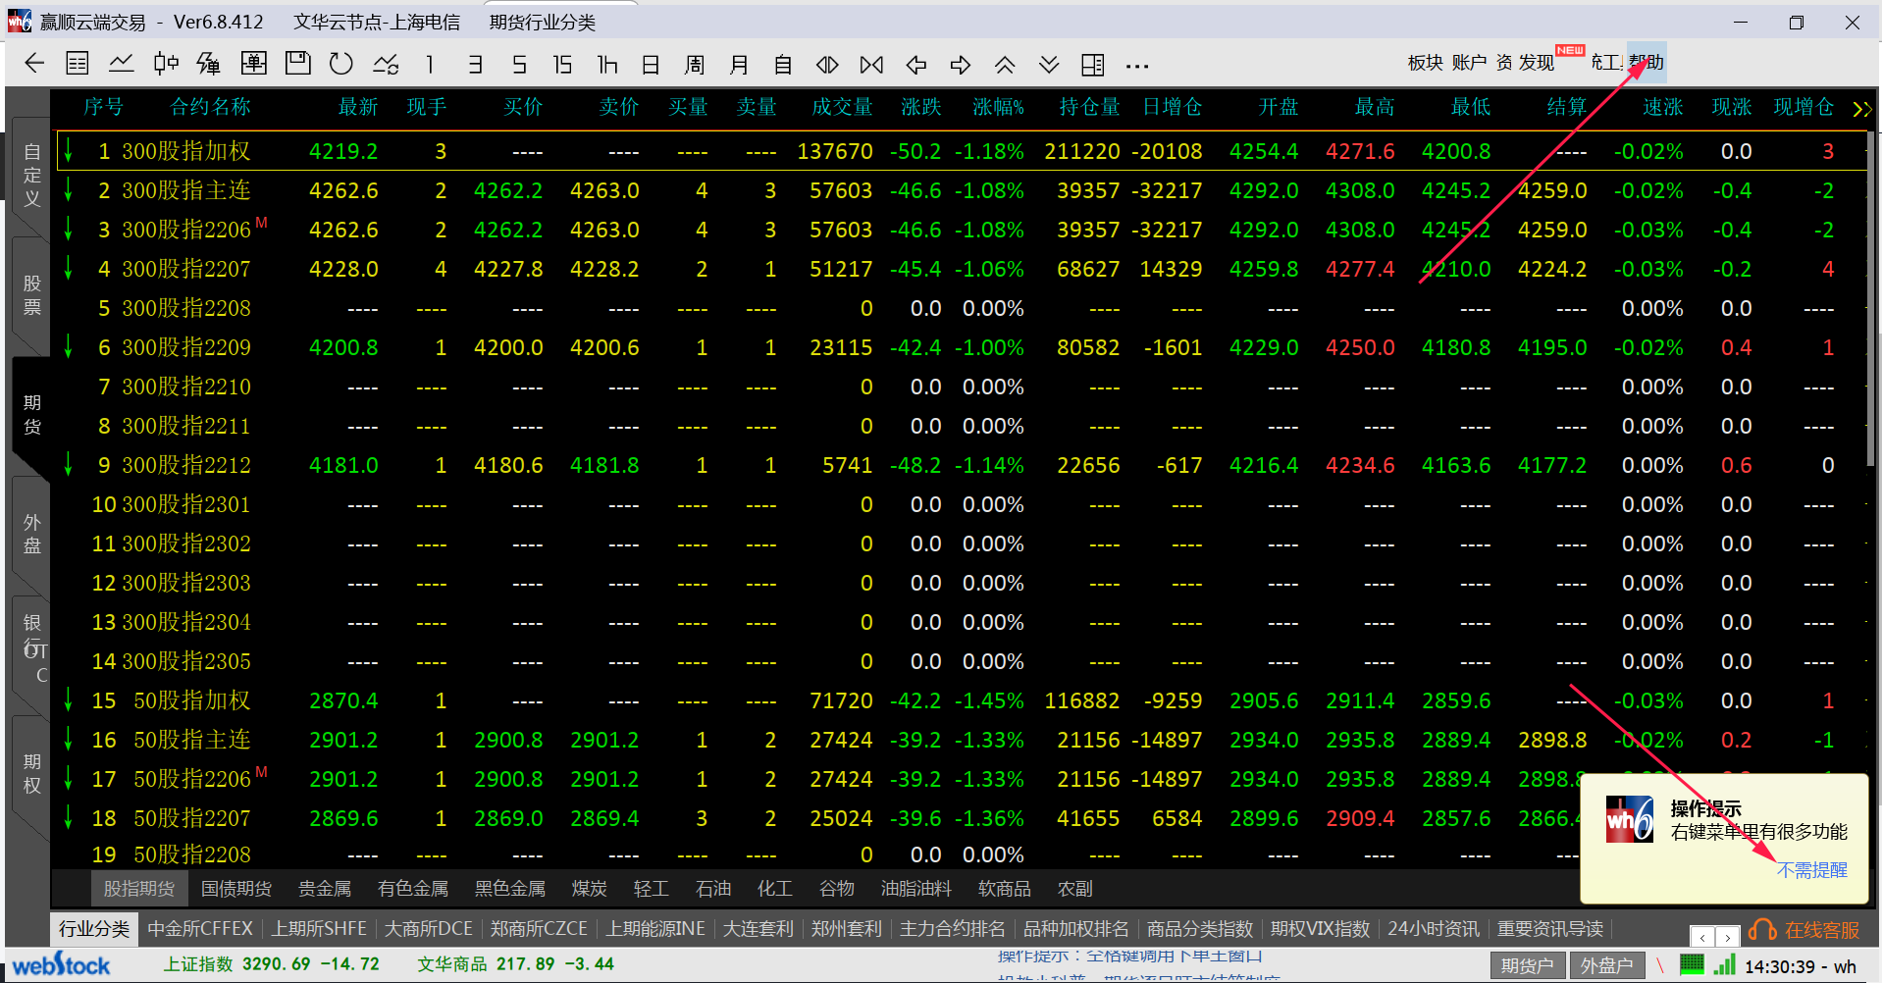The width and height of the screenshot is (1882, 983).
Task: Click 不需提醒 link in the tip popup
Action: (1811, 870)
